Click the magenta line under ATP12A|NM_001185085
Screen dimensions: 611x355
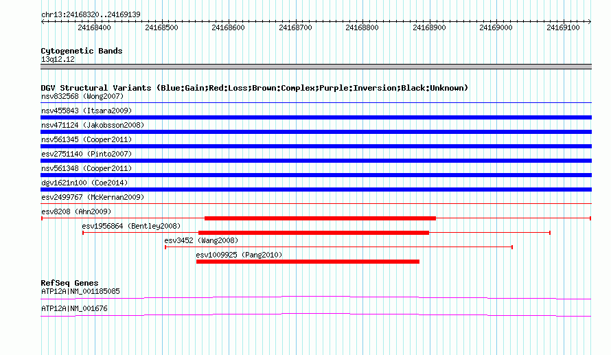tap(316, 298)
